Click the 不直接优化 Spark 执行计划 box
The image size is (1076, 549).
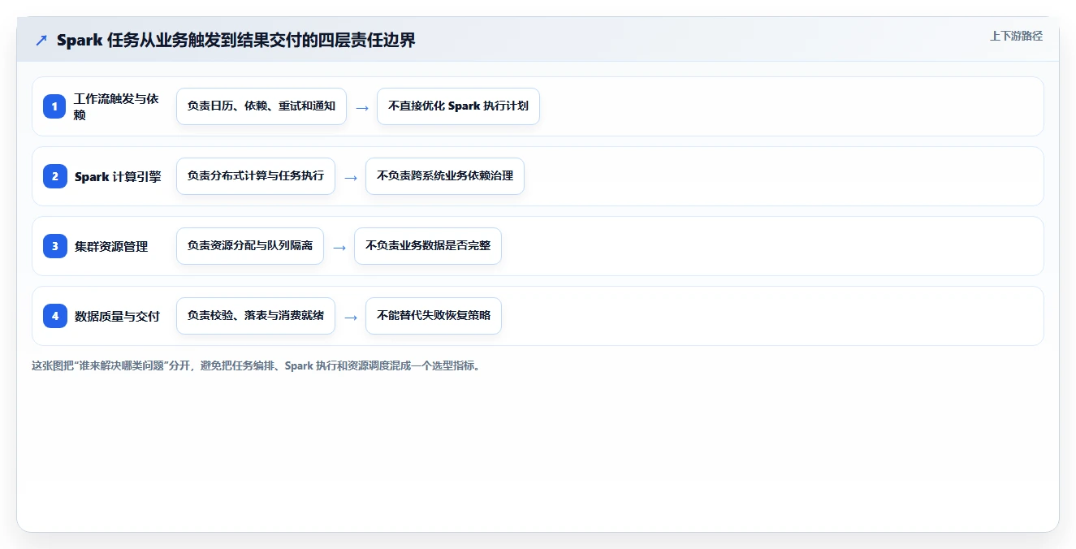pyautogui.click(x=458, y=106)
